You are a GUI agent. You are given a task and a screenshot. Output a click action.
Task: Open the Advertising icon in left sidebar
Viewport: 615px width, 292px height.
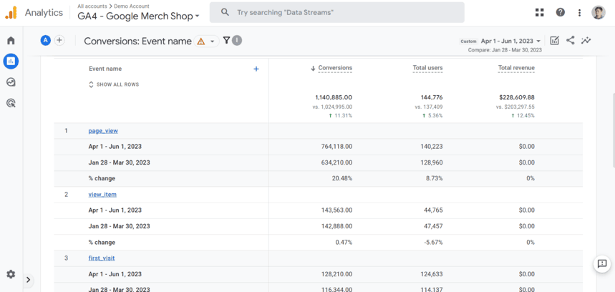pyautogui.click(x=11, y=103)
